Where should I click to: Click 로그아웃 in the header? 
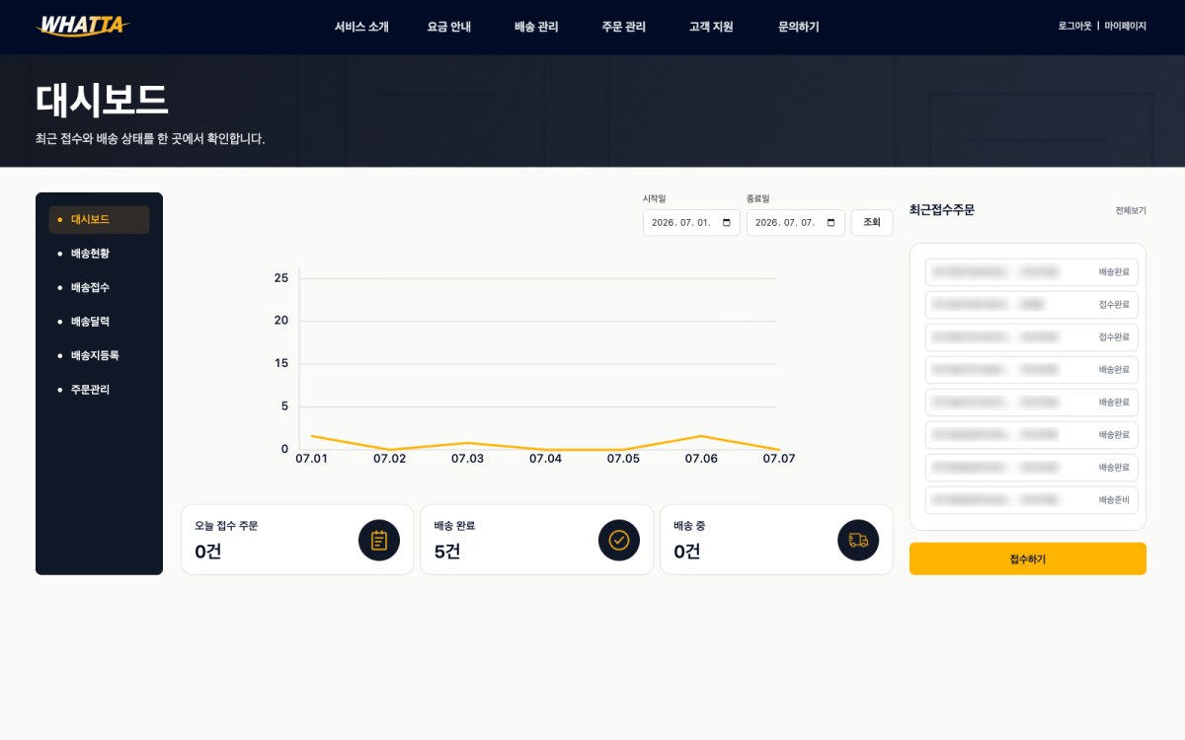1074,27
